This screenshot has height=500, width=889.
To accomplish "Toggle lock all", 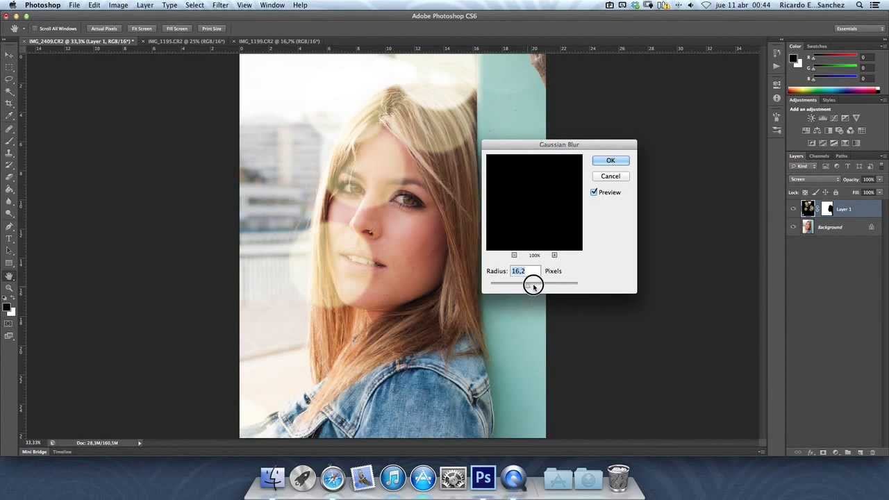I will pyautogui.click(x=836, y=192).
